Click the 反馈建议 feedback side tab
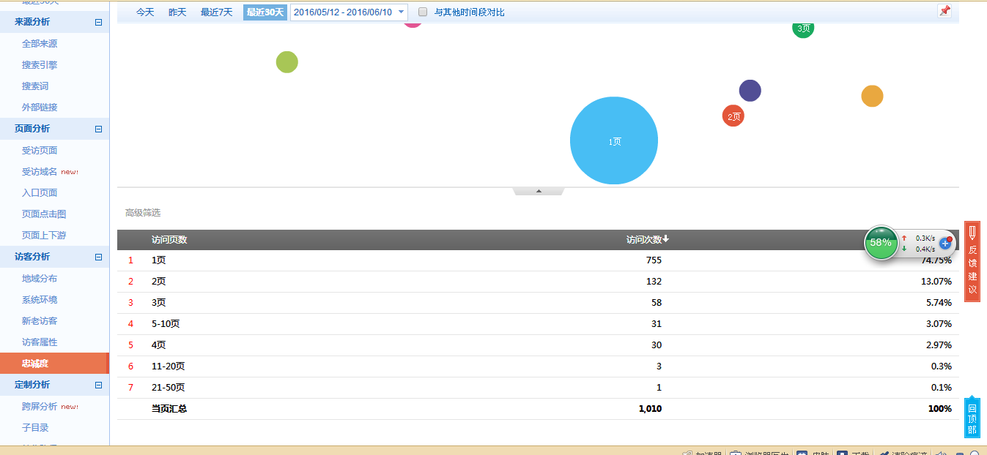The height and width of the screenshot is (455, 987). [972, 262]
